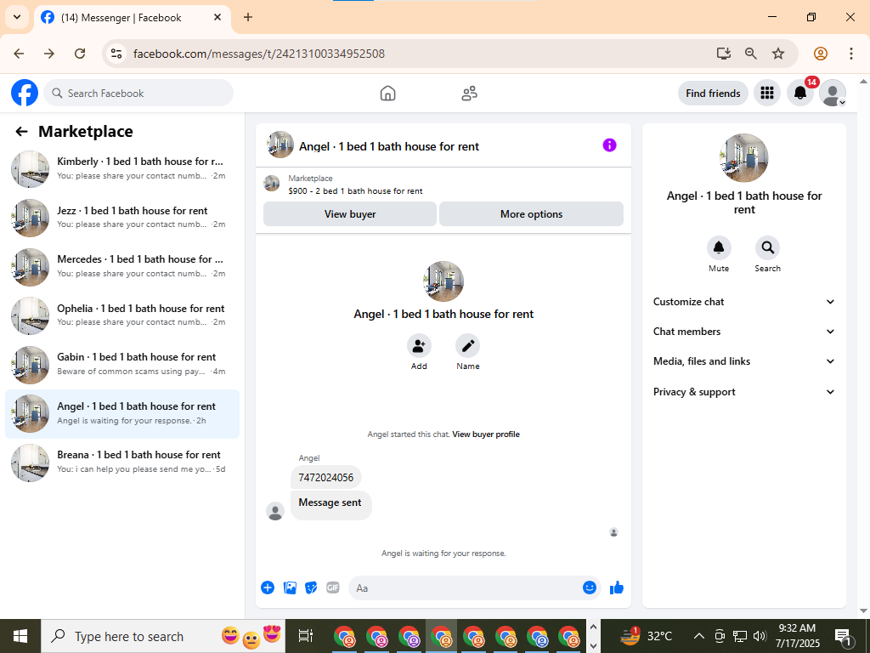870x653 pixels.
Task: Open the purple conversation info icon
Action: pos(609,145)
